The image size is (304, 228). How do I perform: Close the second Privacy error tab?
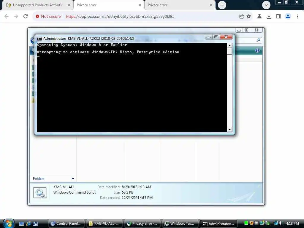211,5
